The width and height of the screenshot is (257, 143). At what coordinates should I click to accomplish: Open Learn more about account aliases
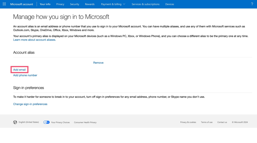click(x=34, y=40)
